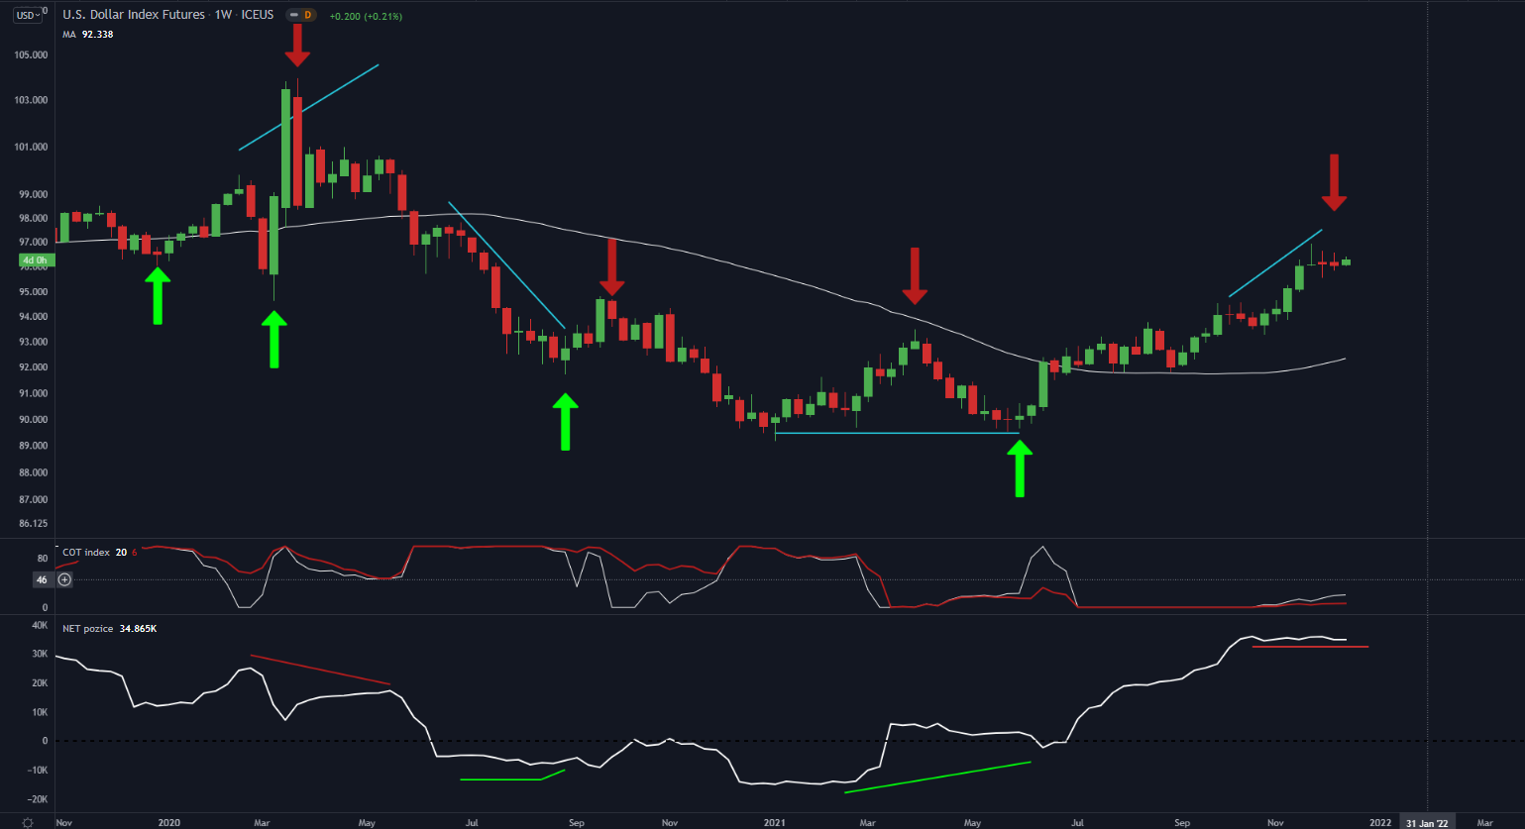The height and width of the screenshot is (829, 1525).
Task: Click the 2022 label on time axis
Action: (x=1380, y=823)
